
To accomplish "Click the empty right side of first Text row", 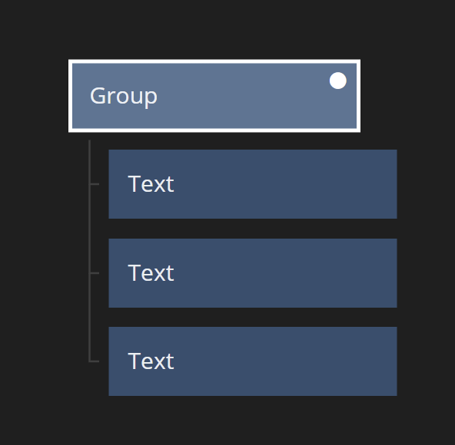I will pyautogui.click(x=286, y=184).
